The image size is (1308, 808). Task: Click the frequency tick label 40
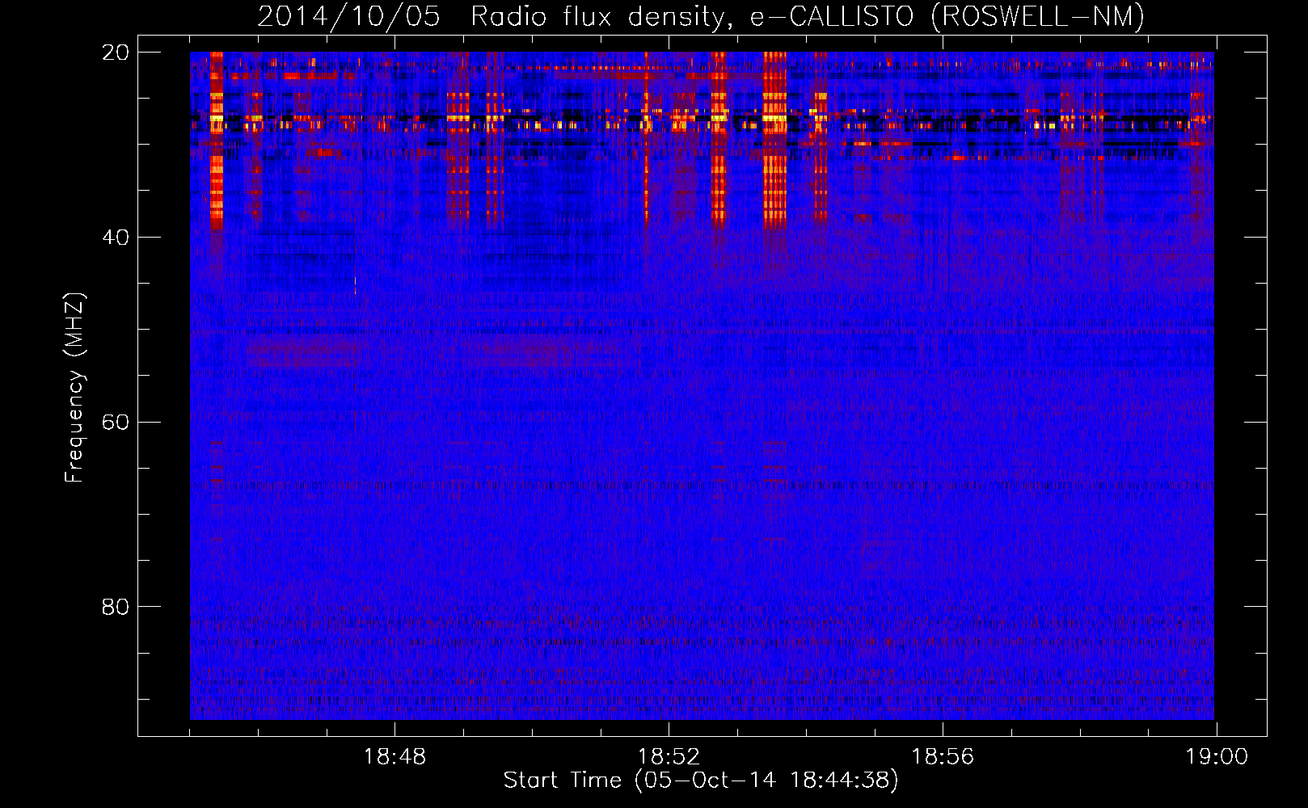pos(115,238)
